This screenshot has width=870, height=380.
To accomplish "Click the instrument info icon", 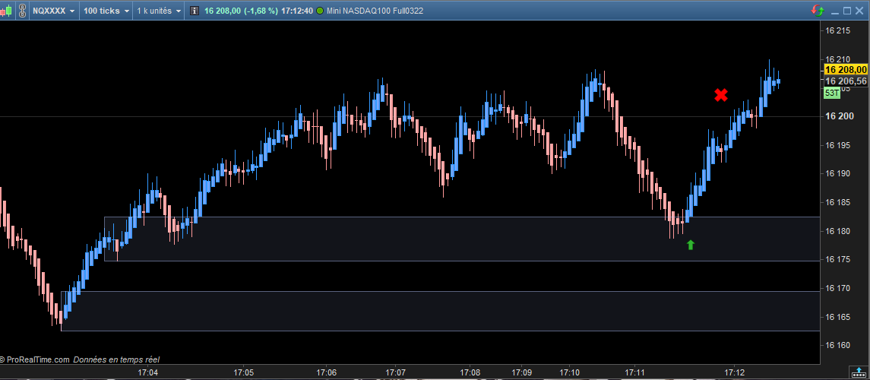I will click(195, 11).
